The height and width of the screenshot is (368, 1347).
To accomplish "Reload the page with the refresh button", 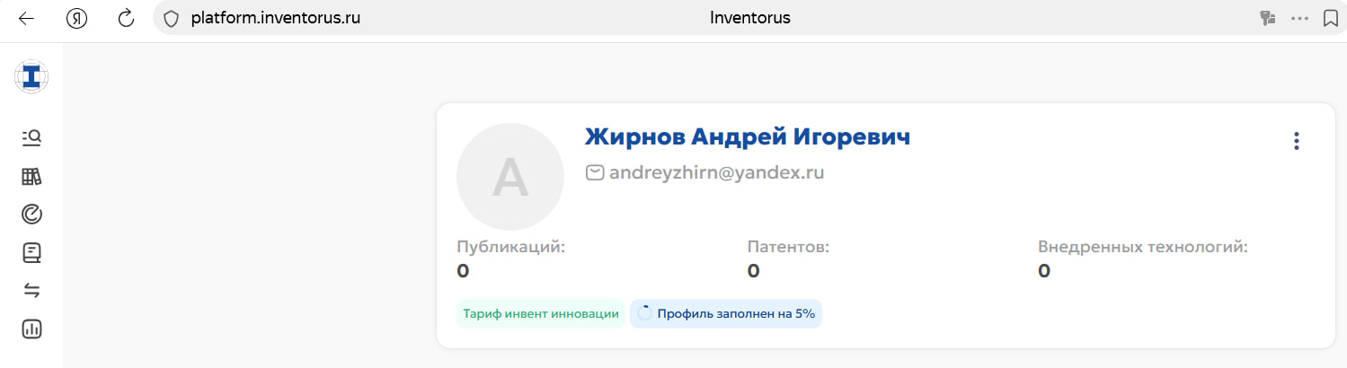I will coord(127,18).
